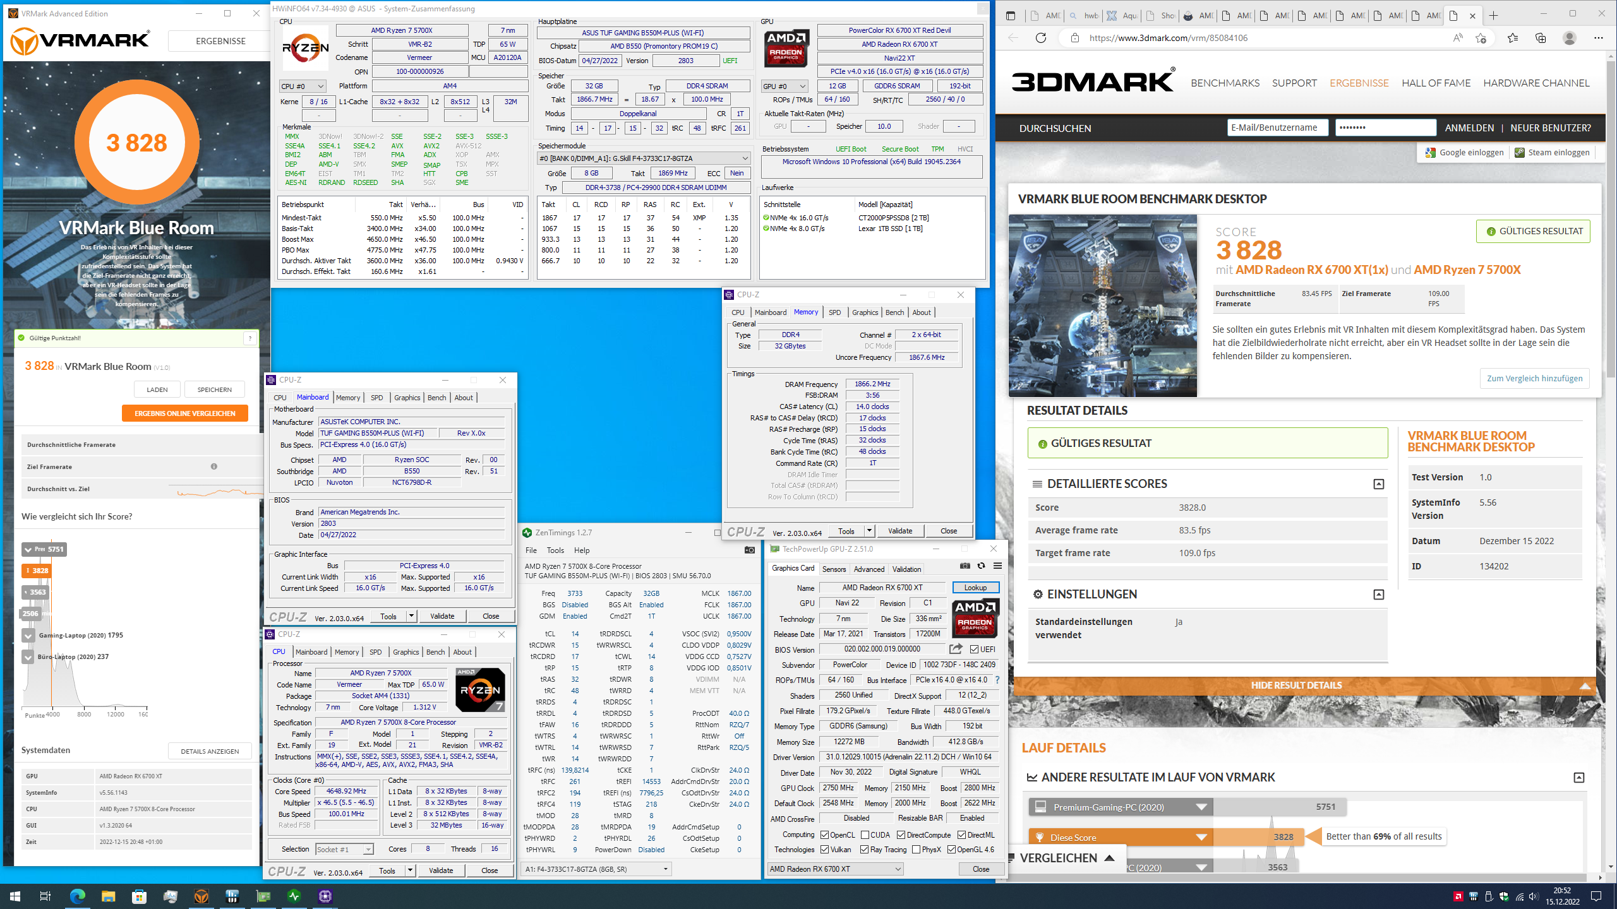This screenshot has height=909, width=1617.
Task: Click the browser tab actions icon
Action: [x=1011, y=16]
